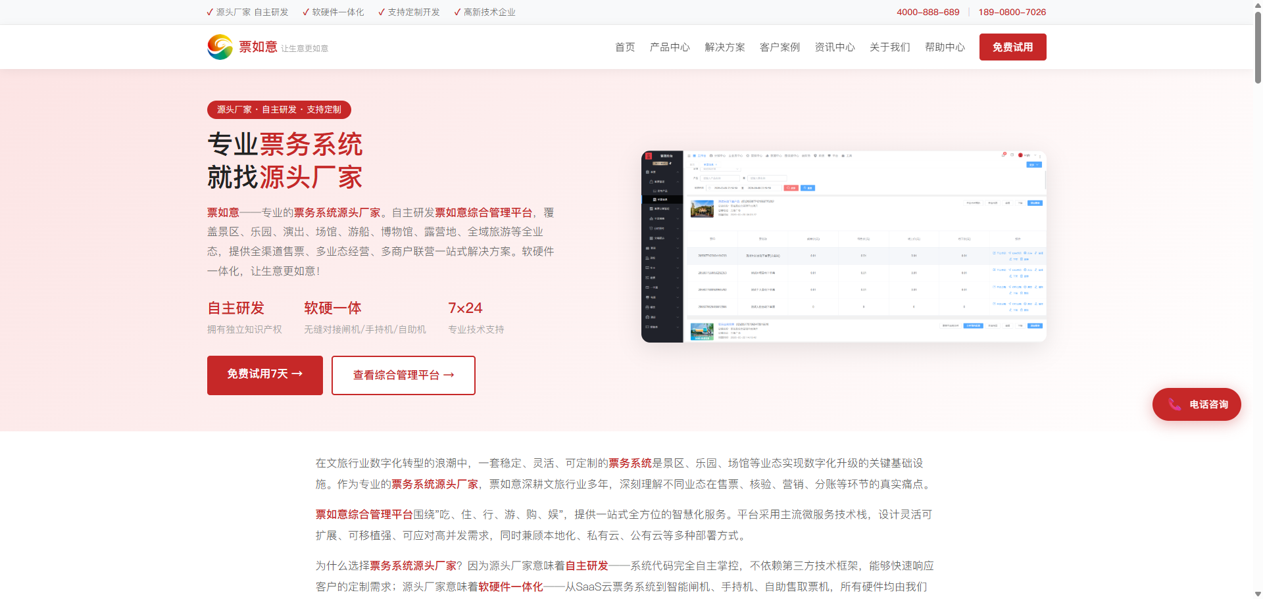
Task: Click the red 免费试用 header button
Action: point(1012,47)
